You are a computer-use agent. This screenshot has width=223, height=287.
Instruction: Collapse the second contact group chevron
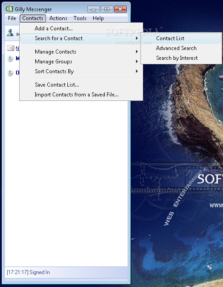coord(10,73)
